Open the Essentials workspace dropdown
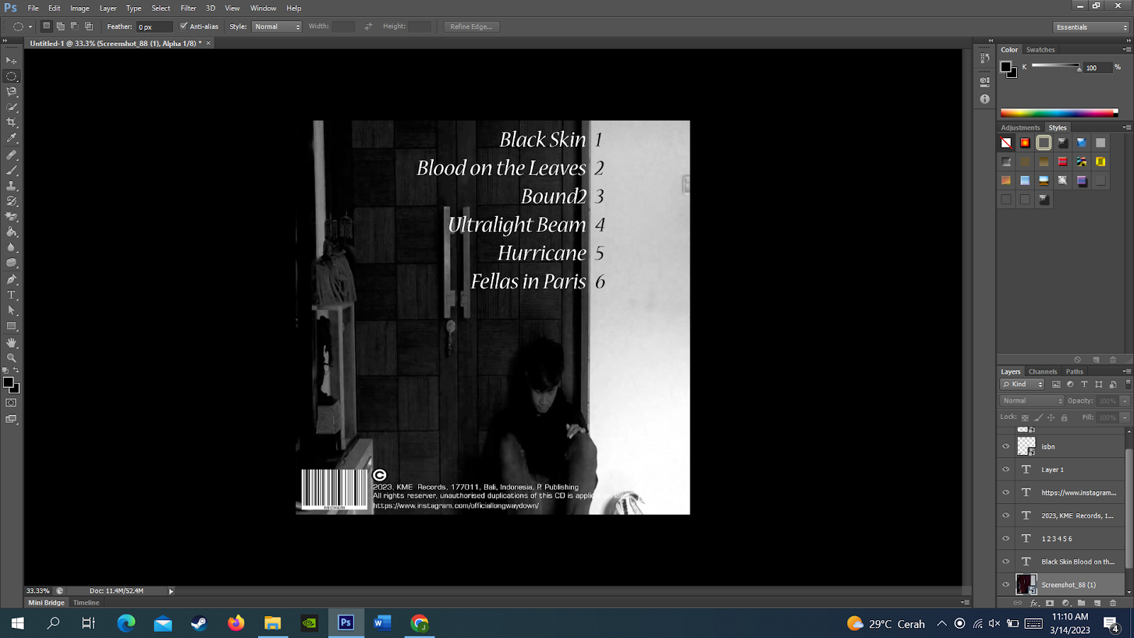 click(1091, 27)
